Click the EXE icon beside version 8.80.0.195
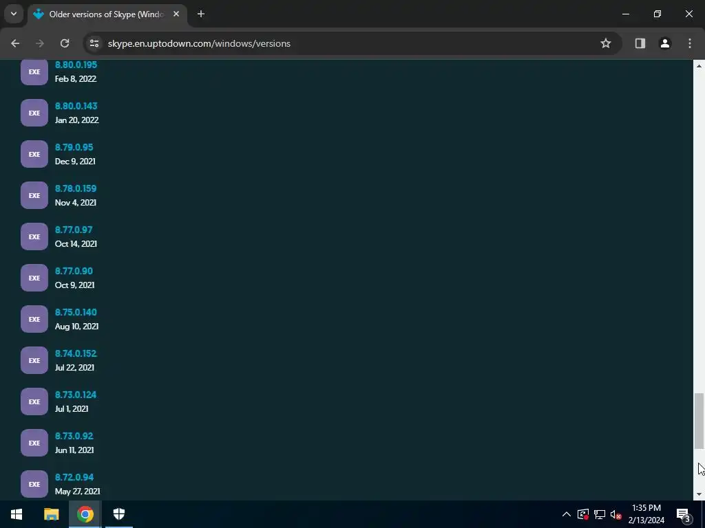This screenshot has width=705, height=528. point(34,71)
